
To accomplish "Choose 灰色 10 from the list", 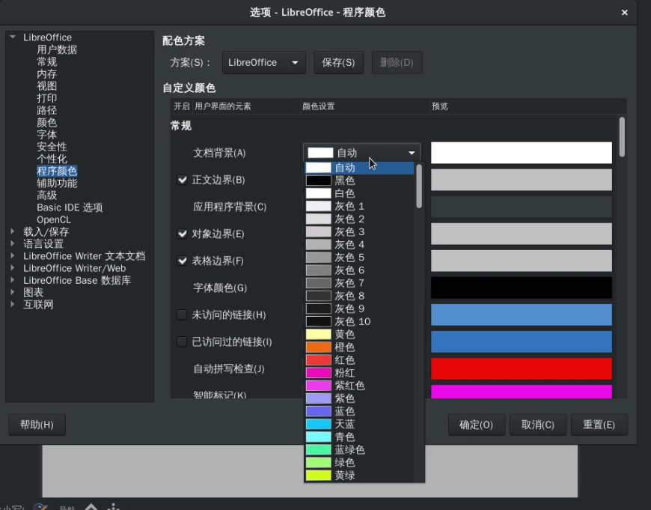I will (x=359, y=321).
